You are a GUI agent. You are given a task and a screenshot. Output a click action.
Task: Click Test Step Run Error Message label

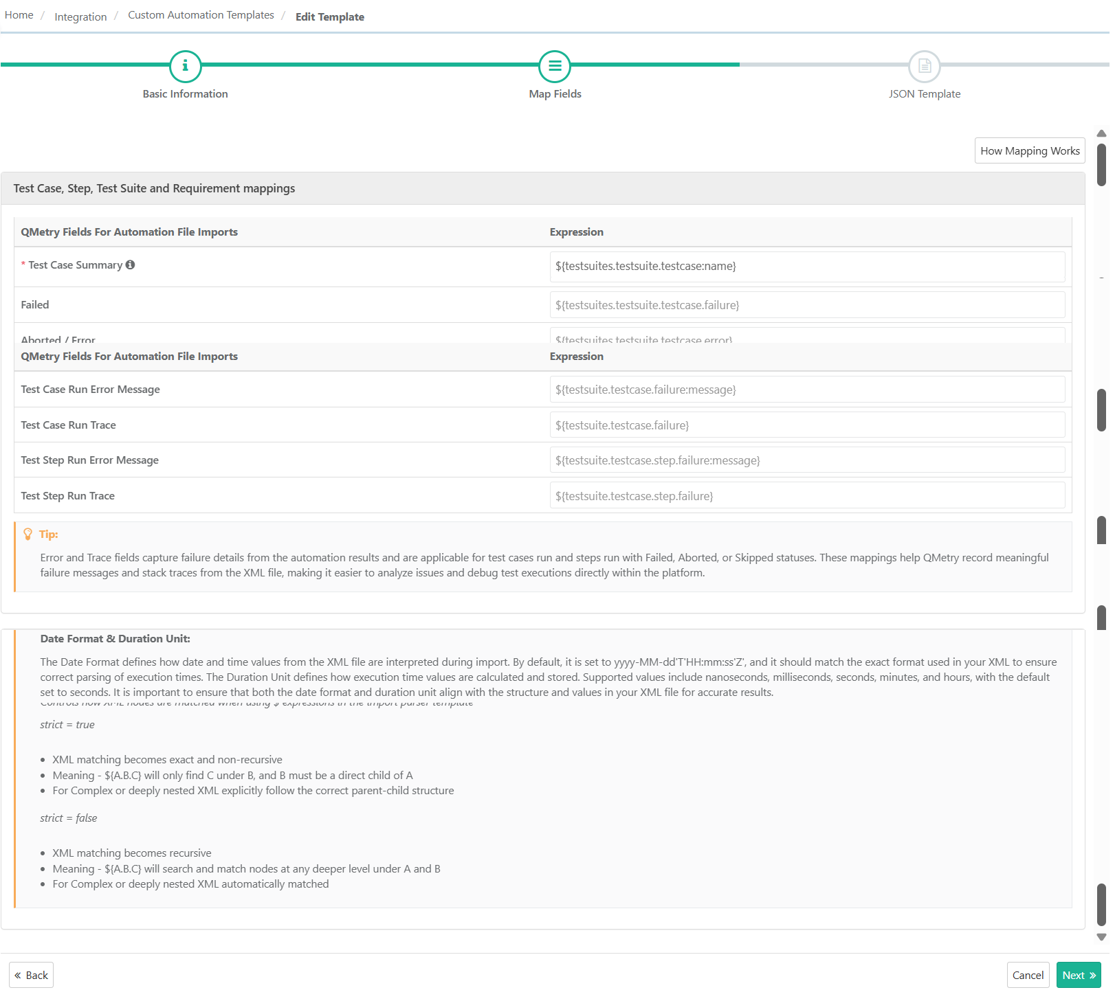pyautogui.click(x=89, y=460)
